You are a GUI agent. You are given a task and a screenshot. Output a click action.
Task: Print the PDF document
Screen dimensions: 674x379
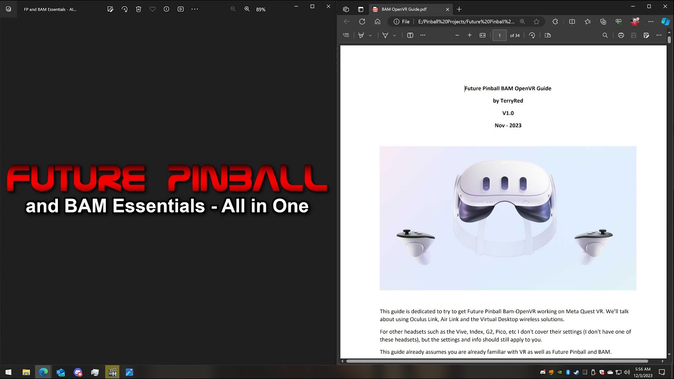tap(621, 35)
